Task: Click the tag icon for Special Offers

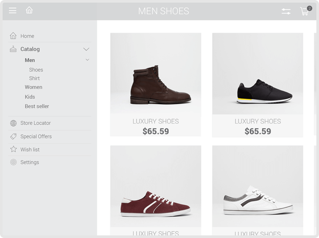Action: (x=14, y=136)
